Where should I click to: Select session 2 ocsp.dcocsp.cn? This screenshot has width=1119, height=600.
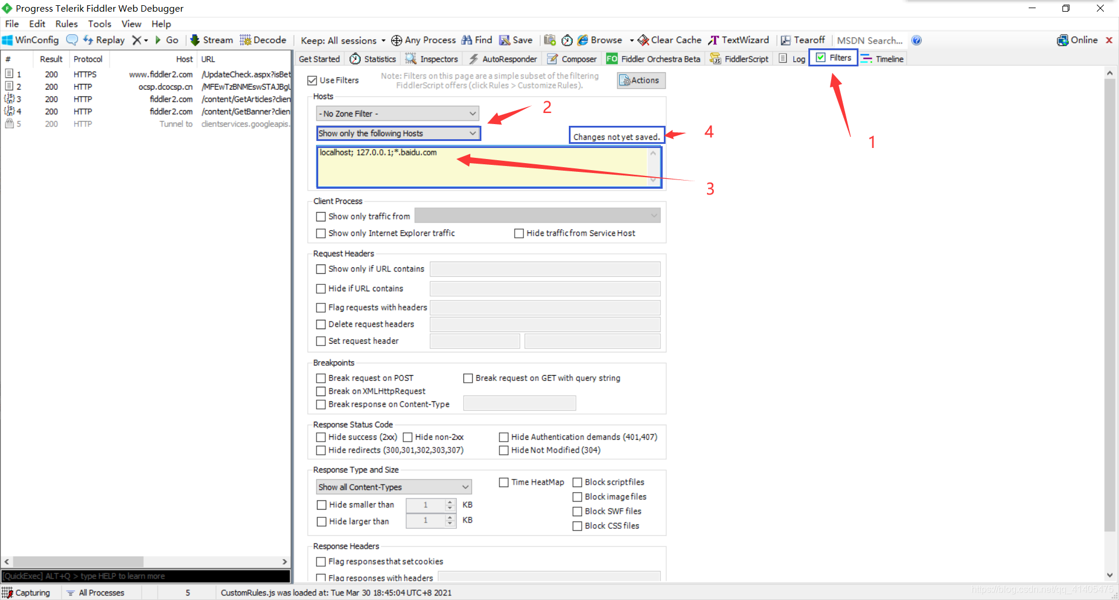[x=146, y=87]
